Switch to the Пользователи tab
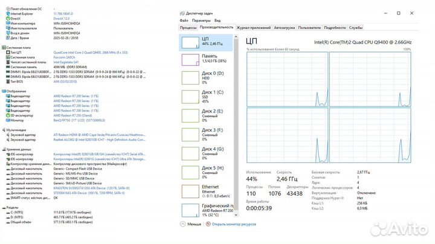Image resolution: width=435 pixels, height=244 pixels. 309,28
